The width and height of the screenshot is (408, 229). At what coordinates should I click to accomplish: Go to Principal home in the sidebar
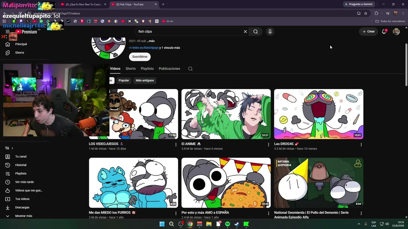(21, 44)
